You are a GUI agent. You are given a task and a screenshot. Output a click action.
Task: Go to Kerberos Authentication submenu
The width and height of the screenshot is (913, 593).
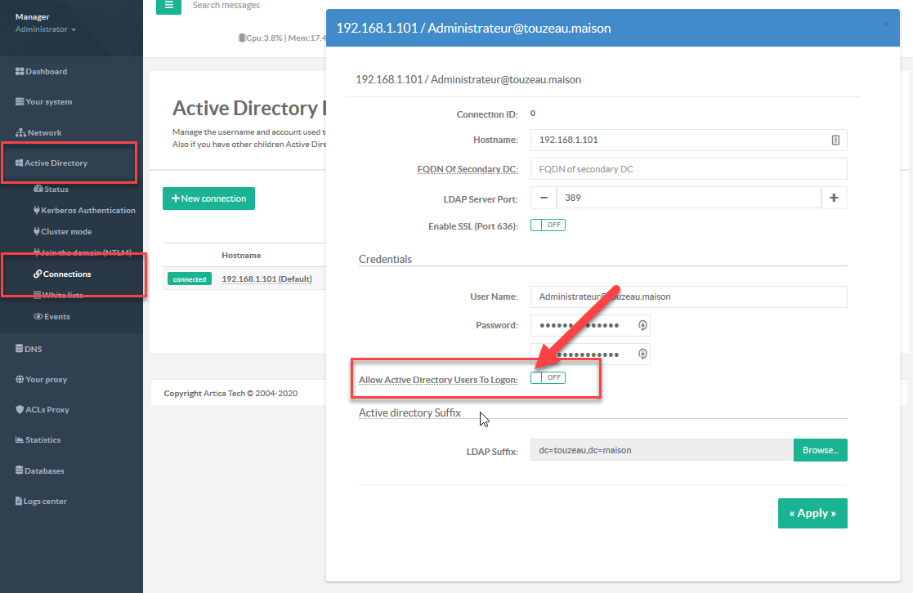[x=87, y=211]
